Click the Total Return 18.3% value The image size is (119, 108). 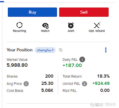pyautogui.click(x=103, y=76)
